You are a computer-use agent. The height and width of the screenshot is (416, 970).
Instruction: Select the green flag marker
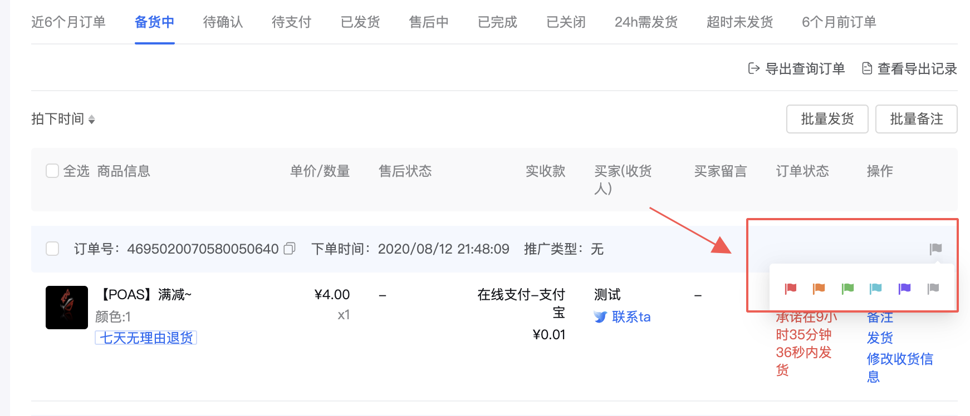coord(847,288)
